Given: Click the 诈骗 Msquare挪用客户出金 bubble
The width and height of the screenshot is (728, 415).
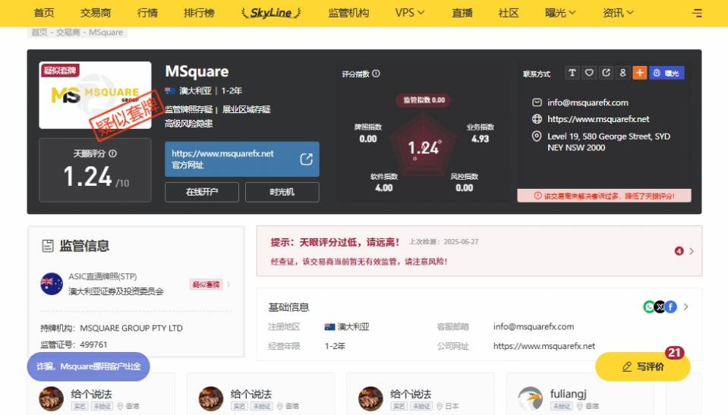Looking at the screenshot, I should click(88, 366).
